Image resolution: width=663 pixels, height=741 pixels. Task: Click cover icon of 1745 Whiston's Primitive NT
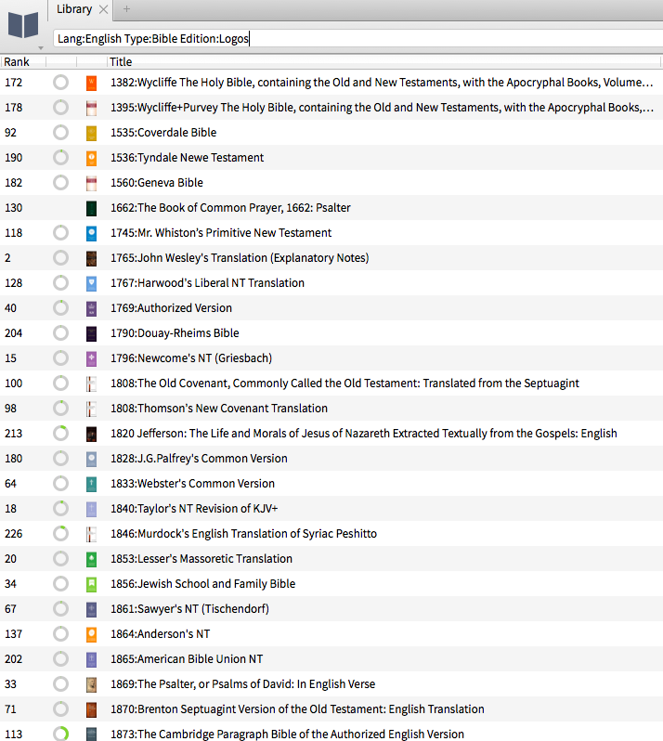(x=91, y=233)
